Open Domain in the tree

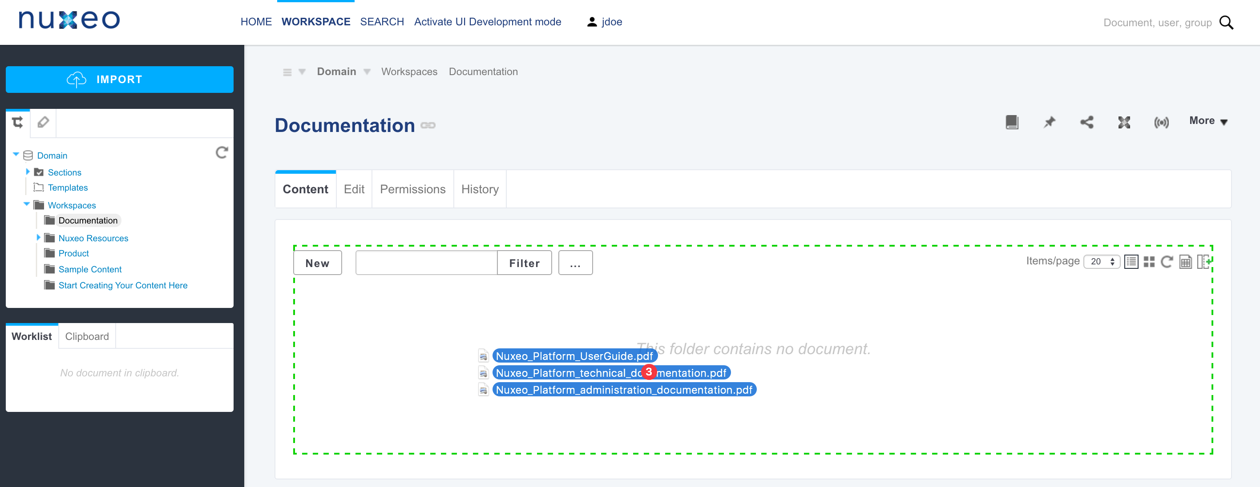point(52,156)
